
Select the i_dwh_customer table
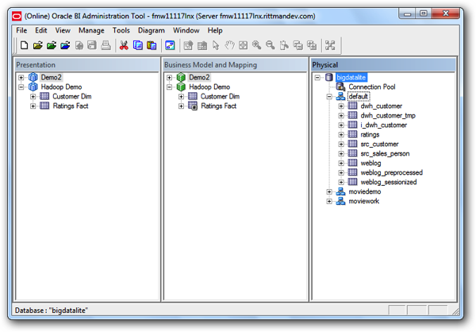click(384, 125)
